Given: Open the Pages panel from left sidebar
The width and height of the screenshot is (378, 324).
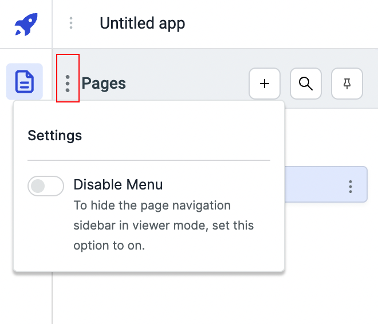Looking at the screenshot, I should [25, 81].
